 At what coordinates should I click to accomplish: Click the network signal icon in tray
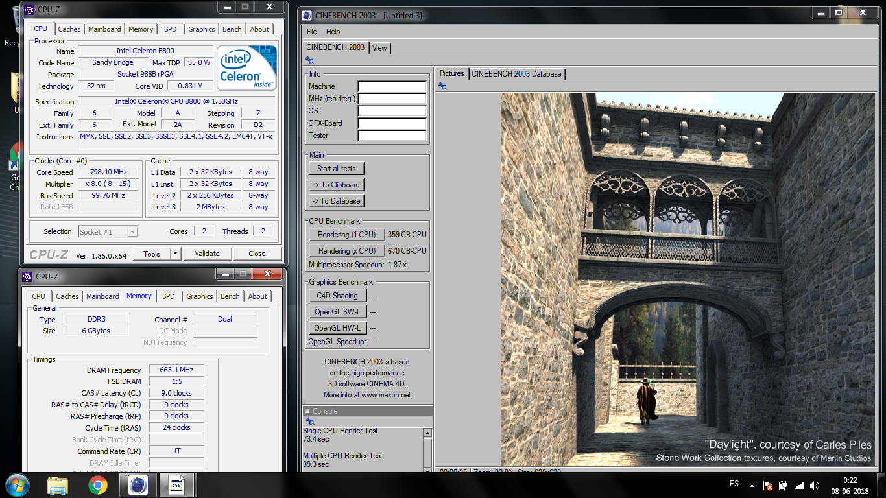pyautogui.click(x=799, y=486)
